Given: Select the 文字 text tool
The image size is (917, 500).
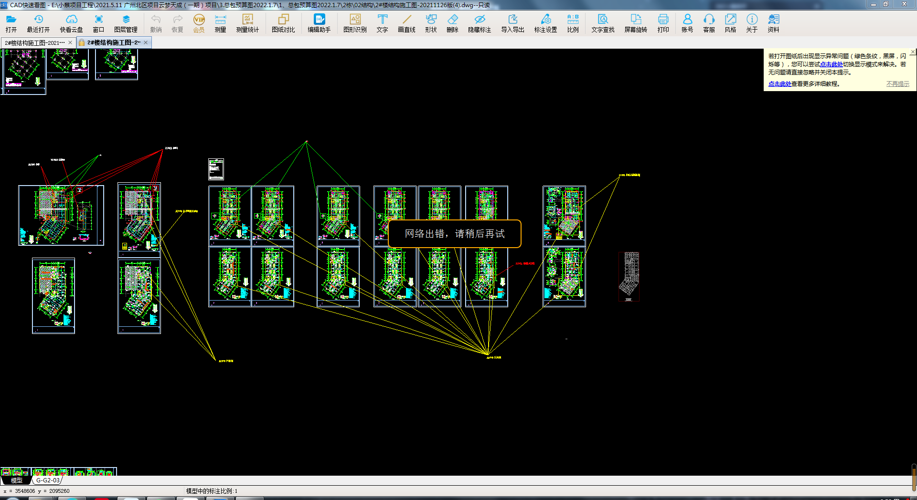Looking at the screenshot, I should (382, 23).
